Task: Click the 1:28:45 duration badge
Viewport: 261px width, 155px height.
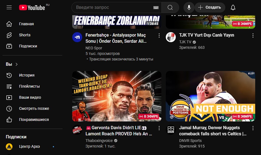Action: [153, 24]
